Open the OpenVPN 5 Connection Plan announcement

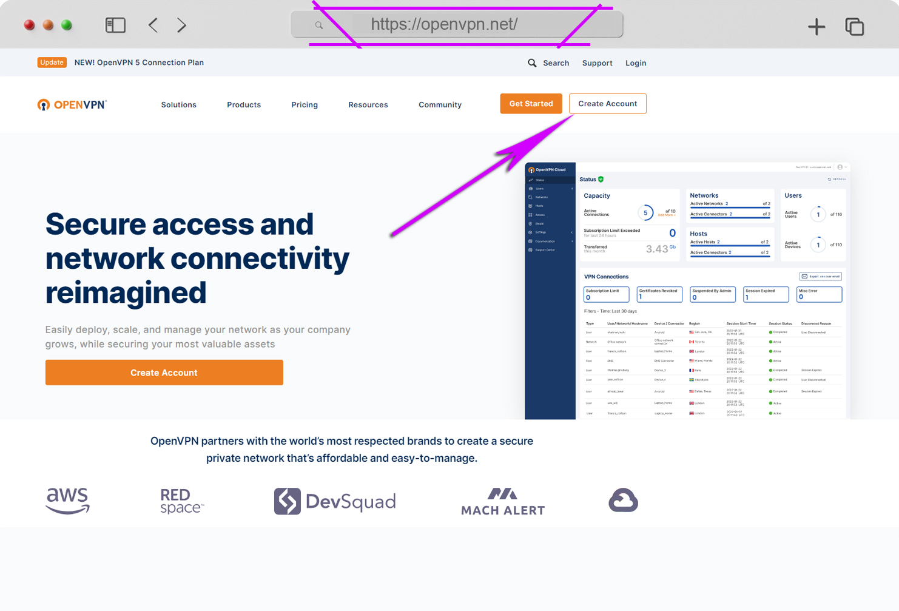tap(139, 62)
